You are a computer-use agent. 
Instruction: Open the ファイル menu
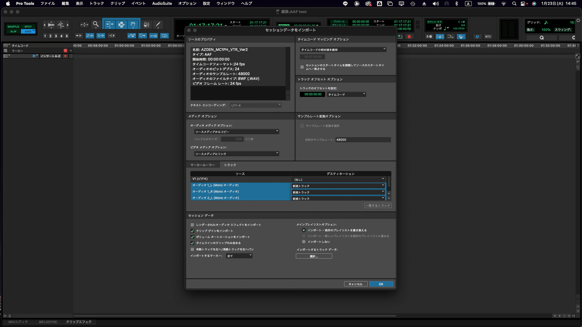tap(48, 3)
